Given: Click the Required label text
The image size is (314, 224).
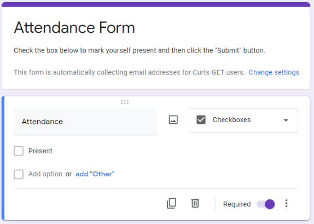Looking at the screenshot, I should pos(237,204).
